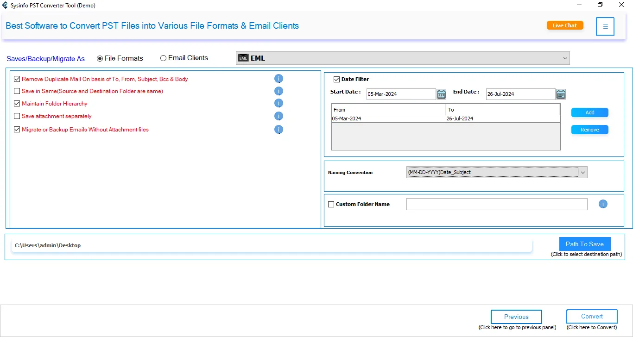
Task: Click the Custom Folder Name text field
Action: [x=496, y=204]
